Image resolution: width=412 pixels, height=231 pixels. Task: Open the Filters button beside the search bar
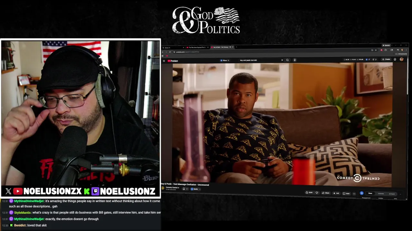point(225,60)
